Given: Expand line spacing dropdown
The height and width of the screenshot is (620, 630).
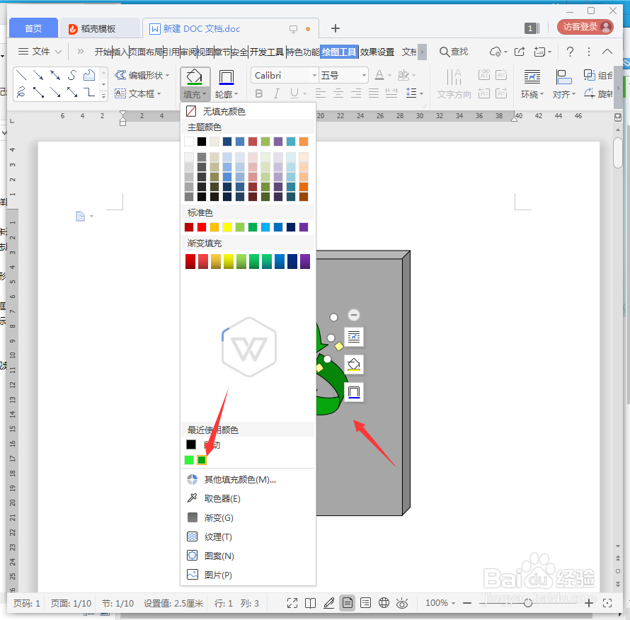Looking at the screenshot, I should tap(421, 93).
